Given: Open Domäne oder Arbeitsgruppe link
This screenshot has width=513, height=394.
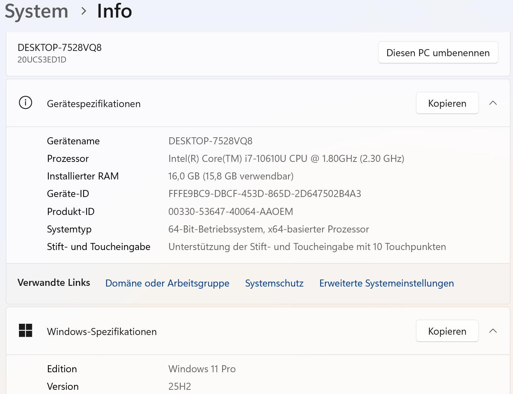Looking at the screenshot, I should (x=167, y=283).
